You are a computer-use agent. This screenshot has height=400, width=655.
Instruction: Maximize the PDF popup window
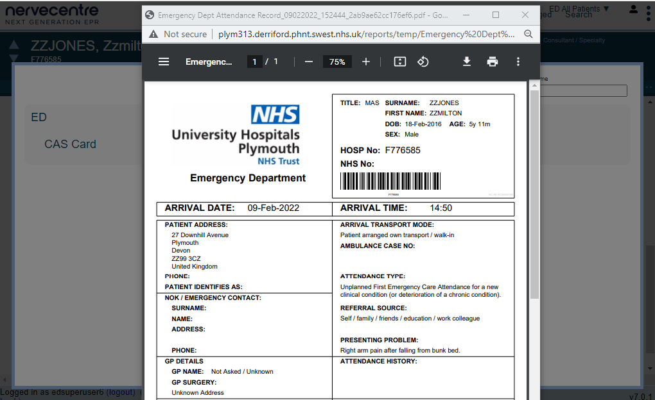pyautogui.click(x=496, y=15)
